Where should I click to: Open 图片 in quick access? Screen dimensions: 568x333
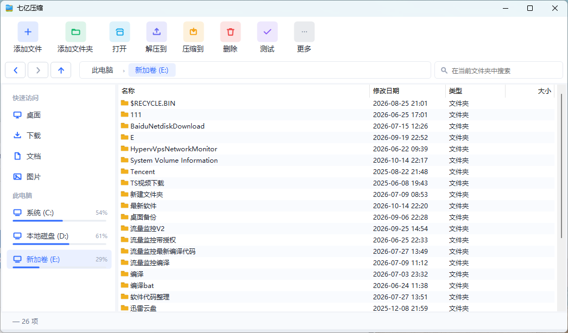pyautogui.click(x=59, y=177)
